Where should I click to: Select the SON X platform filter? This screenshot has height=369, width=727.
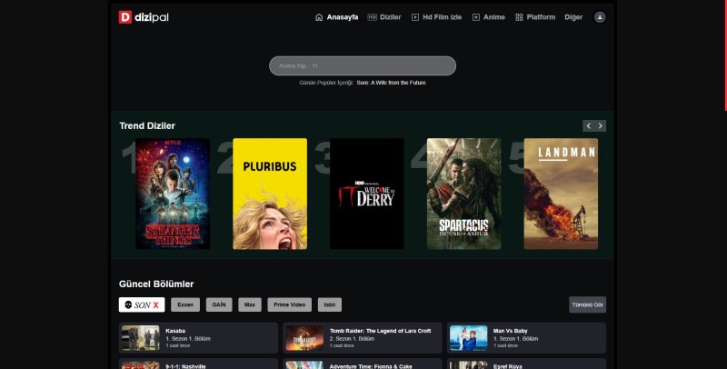(x=142, y=304)
